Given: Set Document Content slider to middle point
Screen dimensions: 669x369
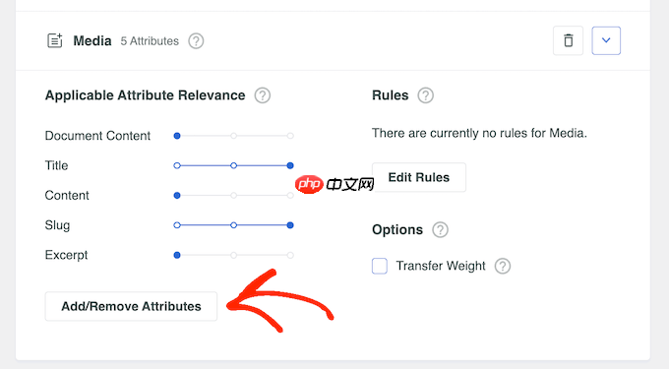Looking at the screenshot, I should click(233, 136).
